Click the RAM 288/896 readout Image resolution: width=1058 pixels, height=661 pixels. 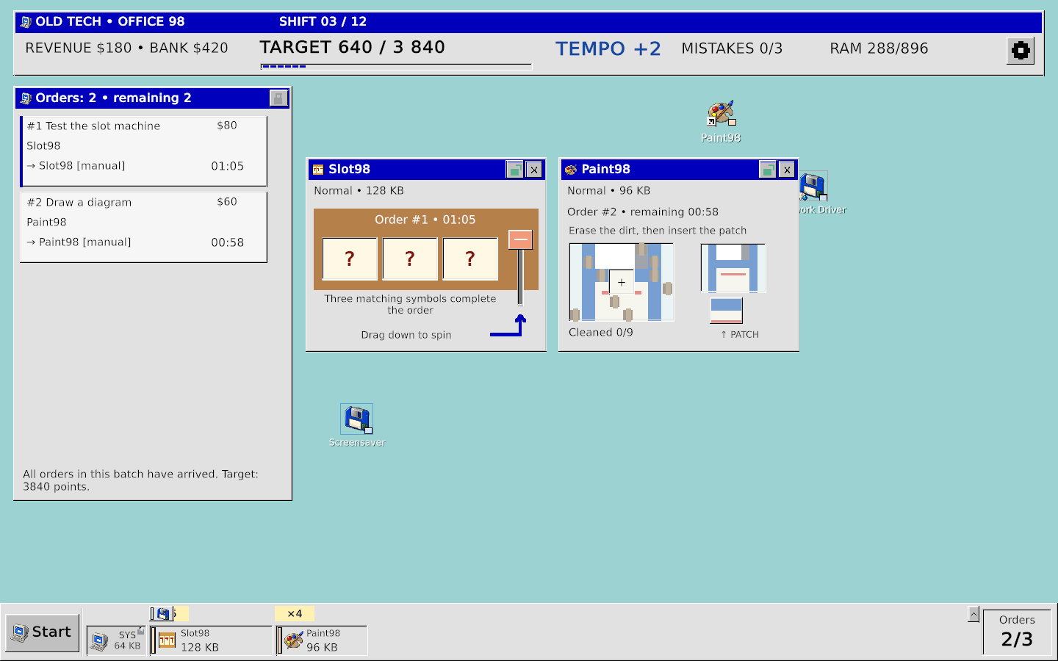879,48
